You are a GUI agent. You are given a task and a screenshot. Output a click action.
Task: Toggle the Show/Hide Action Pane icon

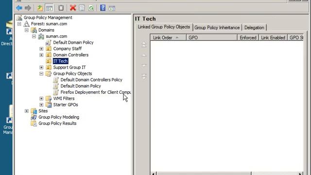[112, 8]
